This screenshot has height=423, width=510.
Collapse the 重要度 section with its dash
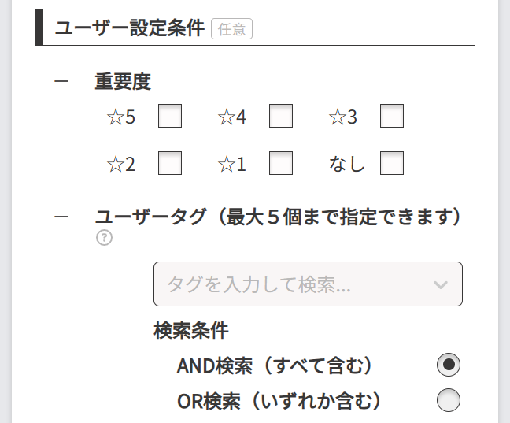pos(61,81)
